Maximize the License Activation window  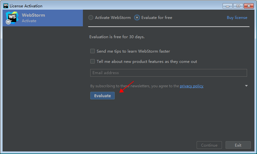(238, 6)
